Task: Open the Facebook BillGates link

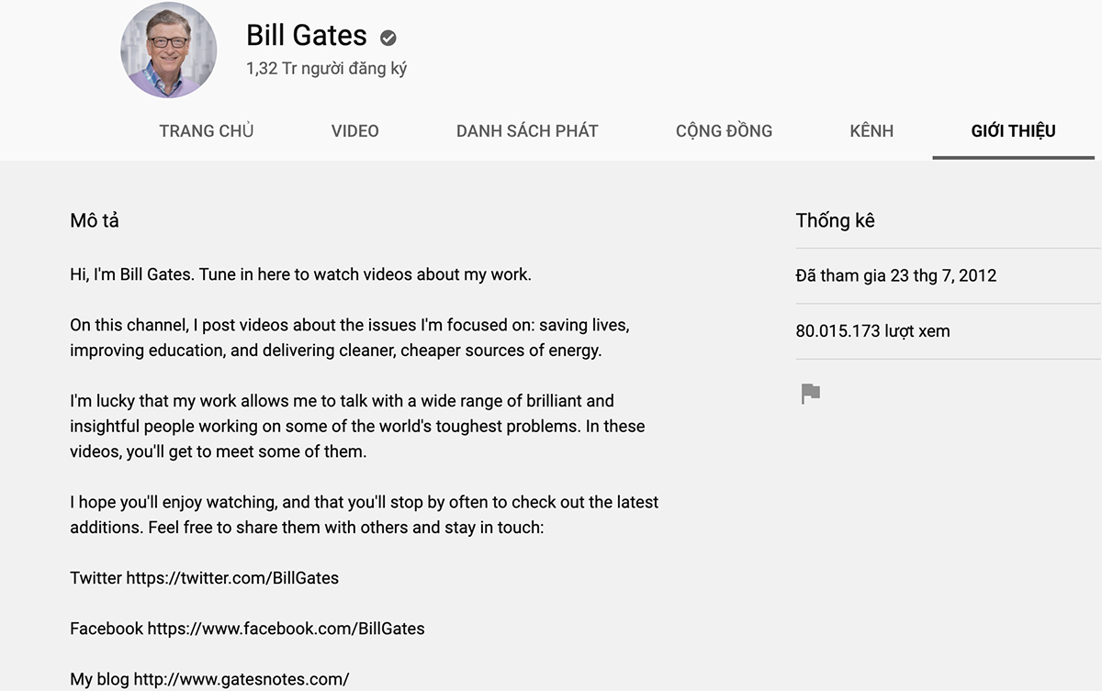Action: click(x=286, y=629)
